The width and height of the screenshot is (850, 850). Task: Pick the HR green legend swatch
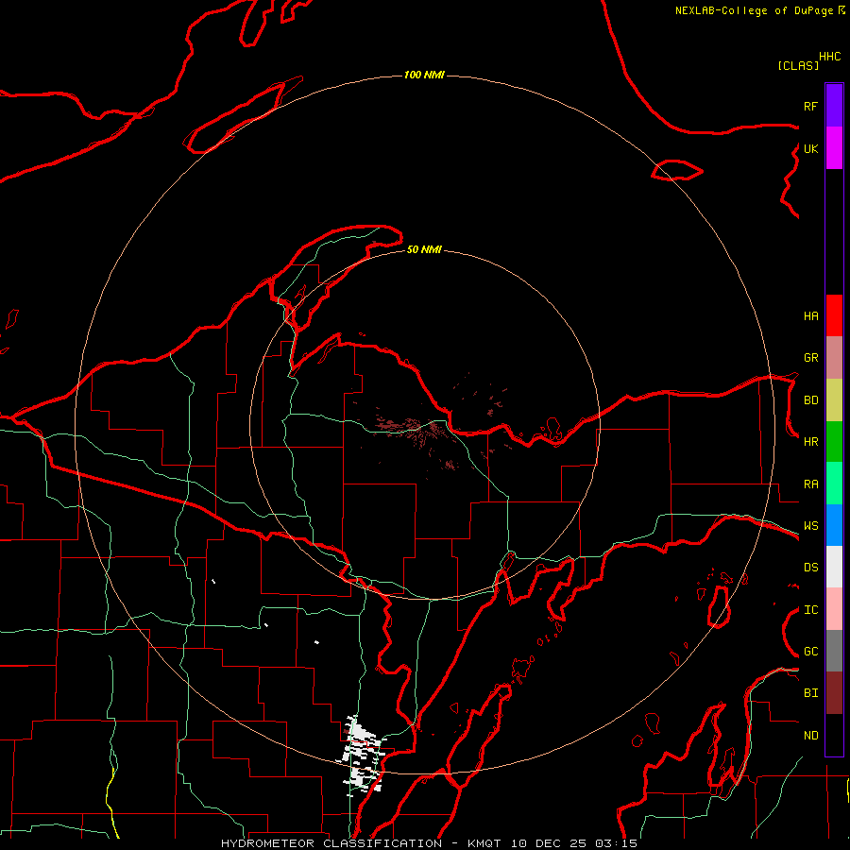[834, 442]
